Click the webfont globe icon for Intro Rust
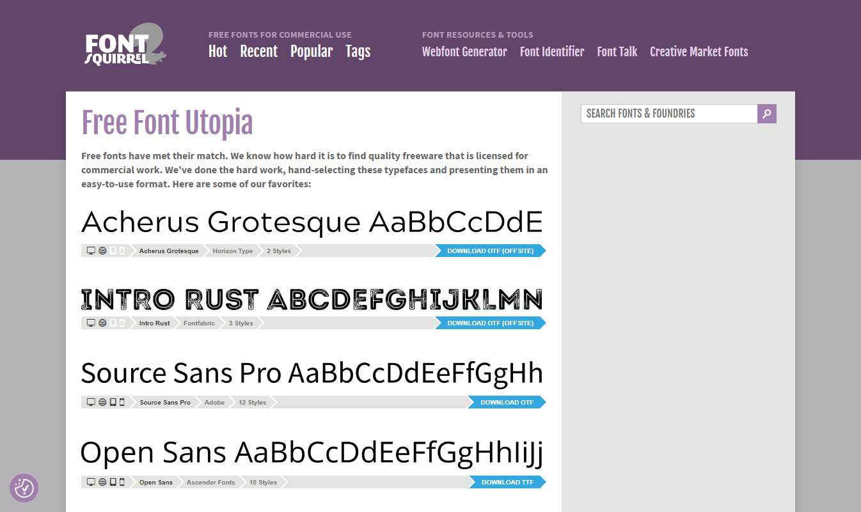This screenshot has width=861, height=512. click(x=102, y=323)
